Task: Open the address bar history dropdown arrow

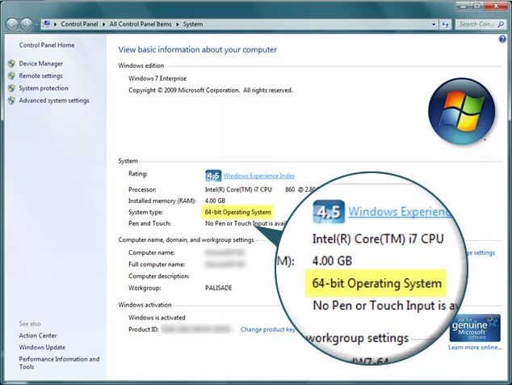Action: [x=434, y=24]
